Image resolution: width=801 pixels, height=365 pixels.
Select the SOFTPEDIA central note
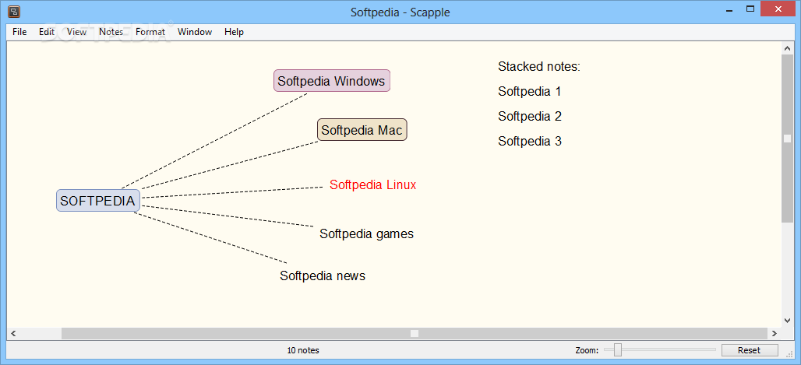[x=97, y=201]
